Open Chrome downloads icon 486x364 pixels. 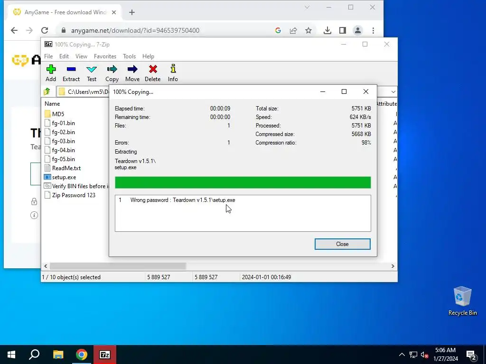(327, 30)
